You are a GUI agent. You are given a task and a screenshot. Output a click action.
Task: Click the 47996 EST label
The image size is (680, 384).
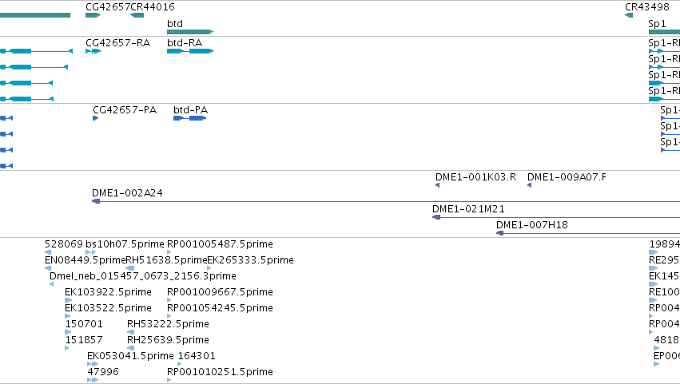click(x=103, y=373)
